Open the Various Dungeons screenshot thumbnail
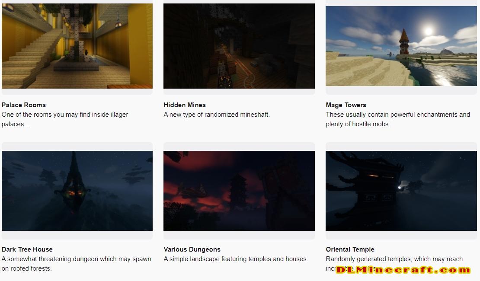480x281 pixels. [x=239, y=191]
